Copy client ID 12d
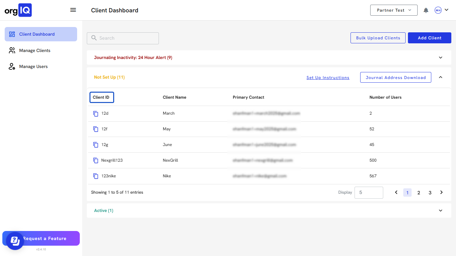The image size is (456, 256). pos(96,113)
